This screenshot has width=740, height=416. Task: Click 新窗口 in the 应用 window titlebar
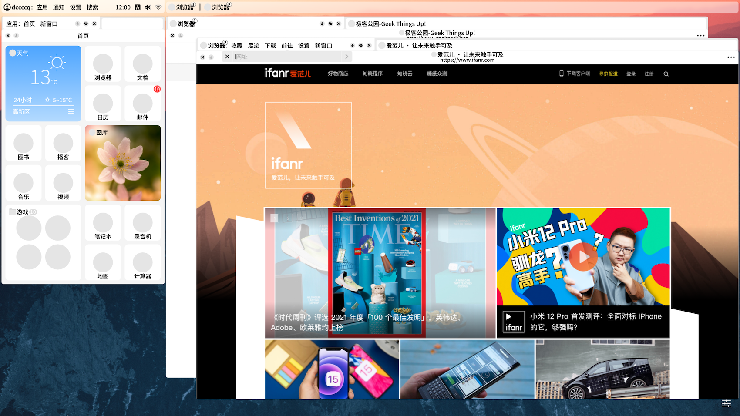coord(49,24)
